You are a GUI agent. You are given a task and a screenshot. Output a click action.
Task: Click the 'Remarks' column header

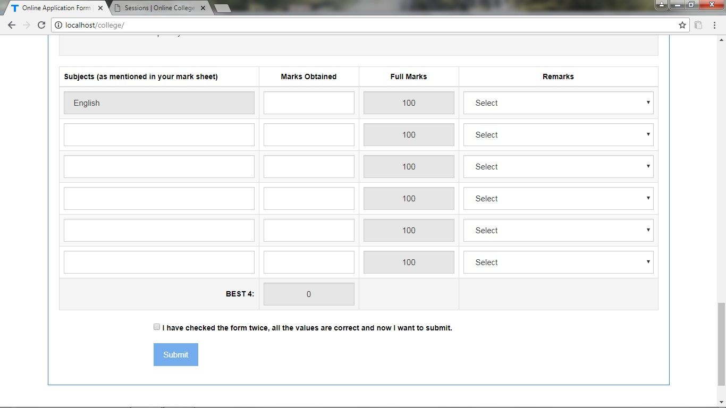pyautogui.click(x=558, y=76)
